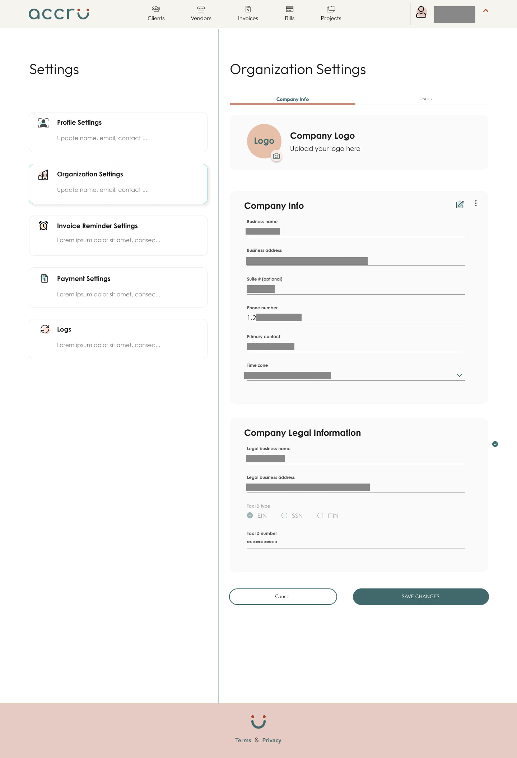
Task: Open Projects from the top navigation
Action: click(x=331, y=13)
